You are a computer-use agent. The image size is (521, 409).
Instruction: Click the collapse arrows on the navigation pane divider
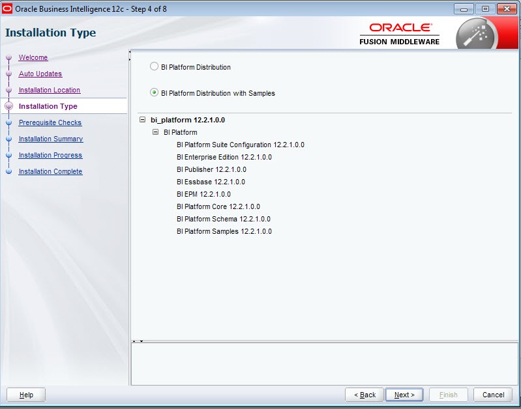click(x=130, y=55)
